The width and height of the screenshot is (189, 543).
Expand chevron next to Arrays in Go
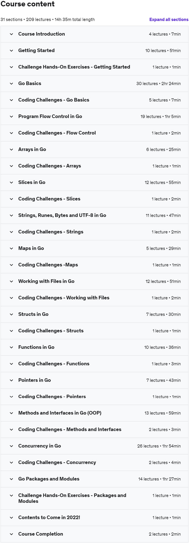[11, 149]
